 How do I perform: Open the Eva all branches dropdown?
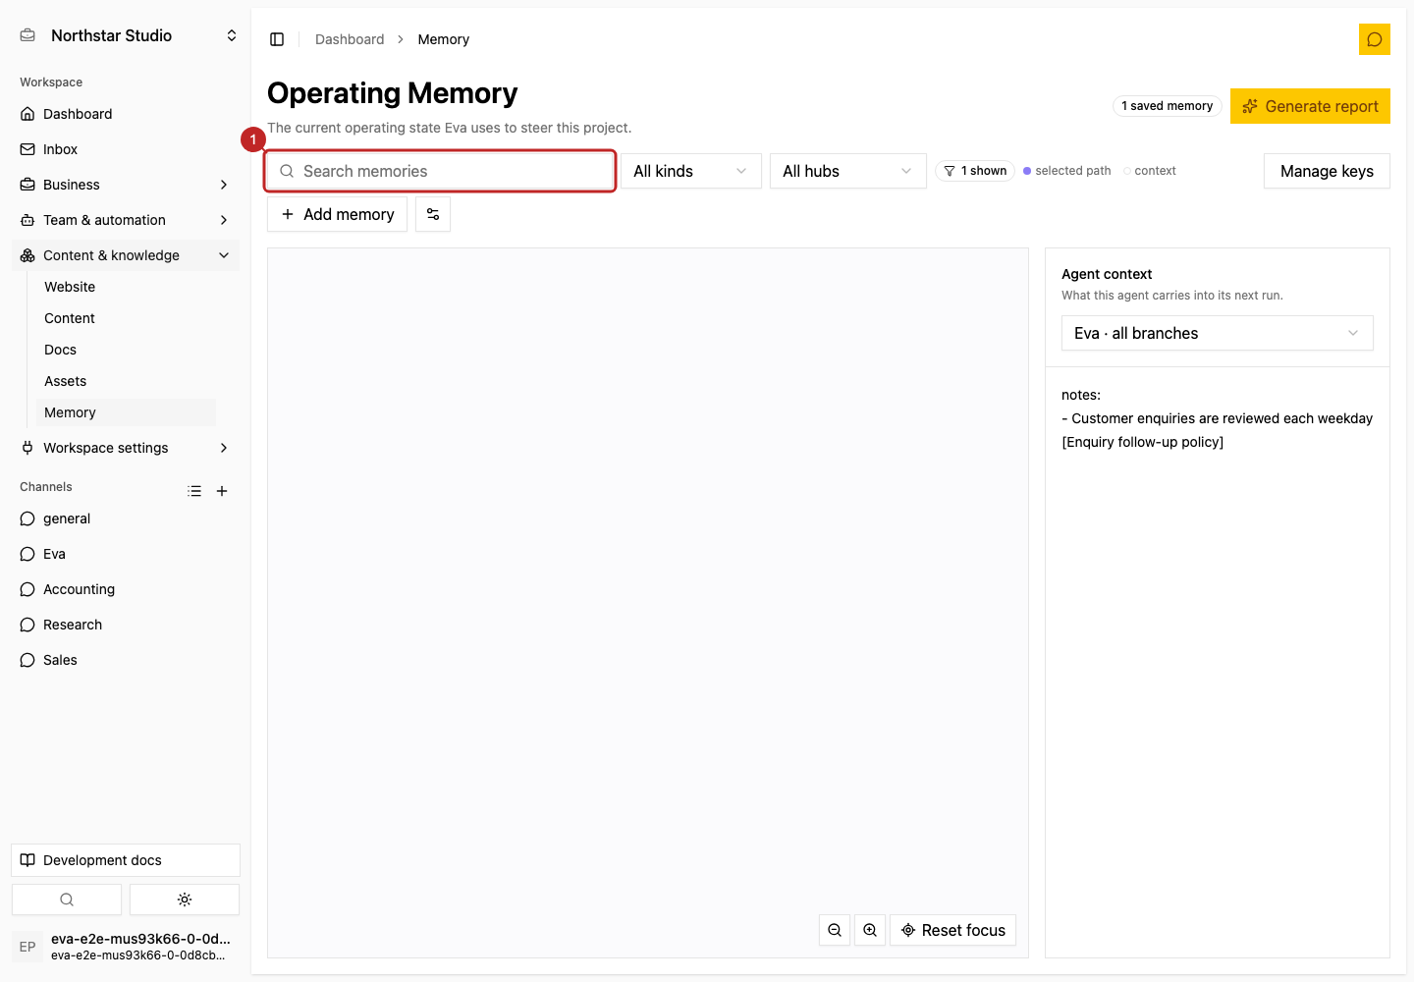[1218, 333]
